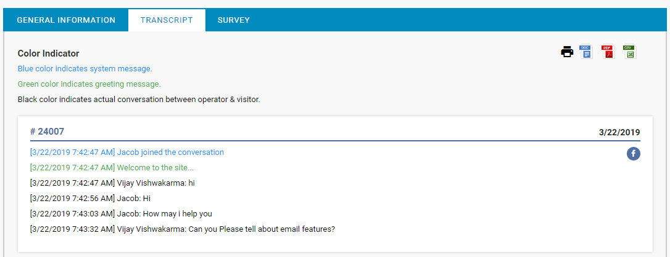Viewport: 670px width, 257px height.
Task: Click the blue system message legend text
Action: [85, 69]
